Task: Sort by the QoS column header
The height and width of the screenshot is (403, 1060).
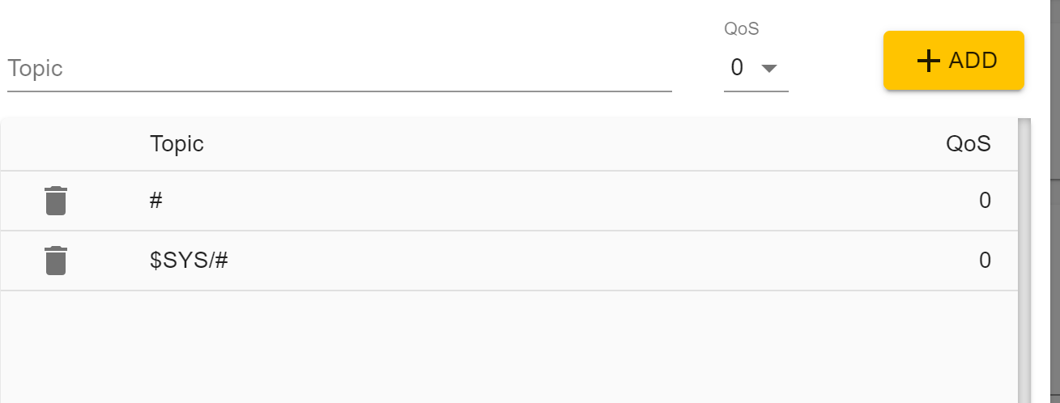Action: [x=968, y=144]
